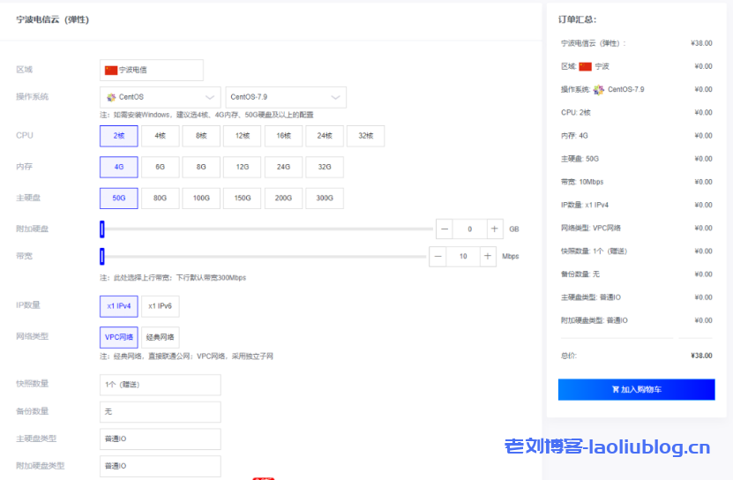Select the 8G memory option
Viewport: 733px width, 480px height.
tap(201, 167)
